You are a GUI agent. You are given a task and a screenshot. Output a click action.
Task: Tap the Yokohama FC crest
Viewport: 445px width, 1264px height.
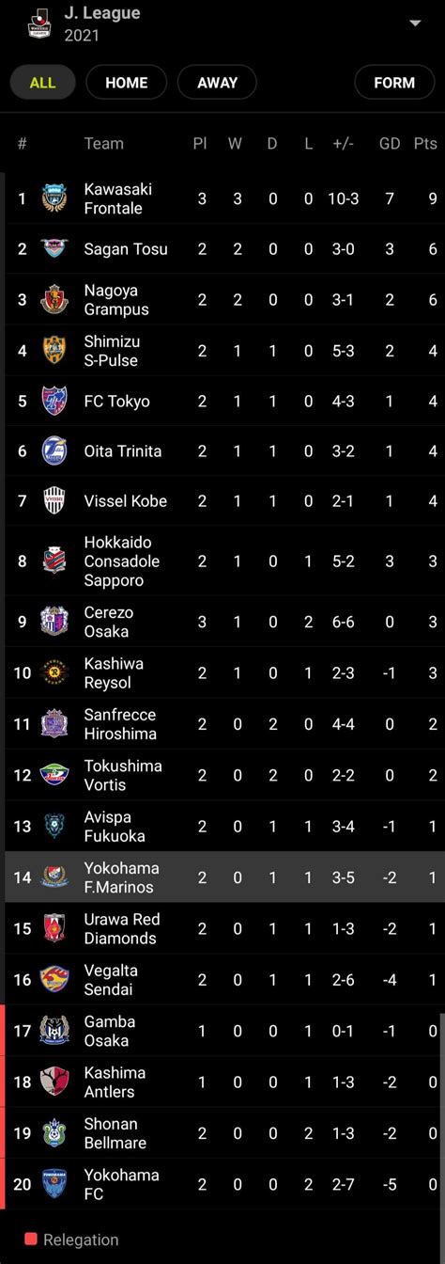pyautogui.click(x=54, y=1185)
